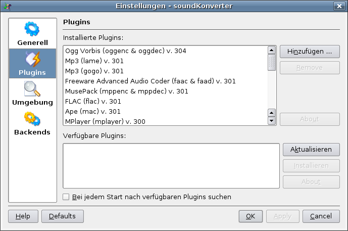Image resolution: width=348 pixels, height=231 pixels.
Task: Click the plugin list scrollbar handle
Action: (x=272, y=63)
